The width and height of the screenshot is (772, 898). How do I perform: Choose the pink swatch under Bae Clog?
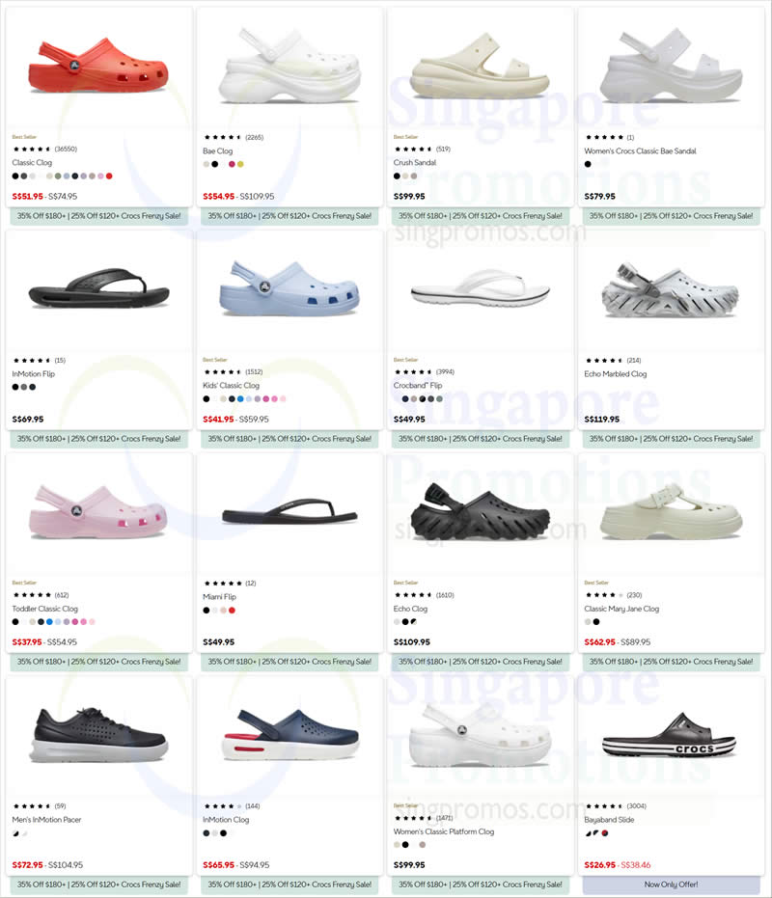pos(232,164)
